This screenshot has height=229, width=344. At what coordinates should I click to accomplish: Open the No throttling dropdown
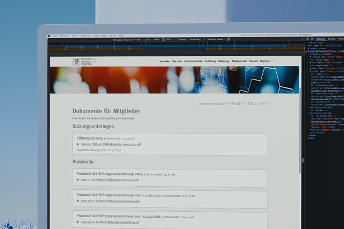197,39
